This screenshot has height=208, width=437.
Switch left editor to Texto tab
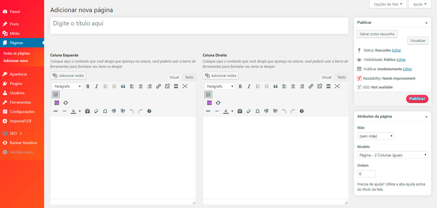189,77
